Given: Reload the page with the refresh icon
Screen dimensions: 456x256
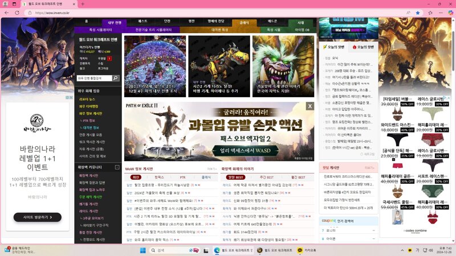Looking at the screenshot, I should [x=17, y=13].
